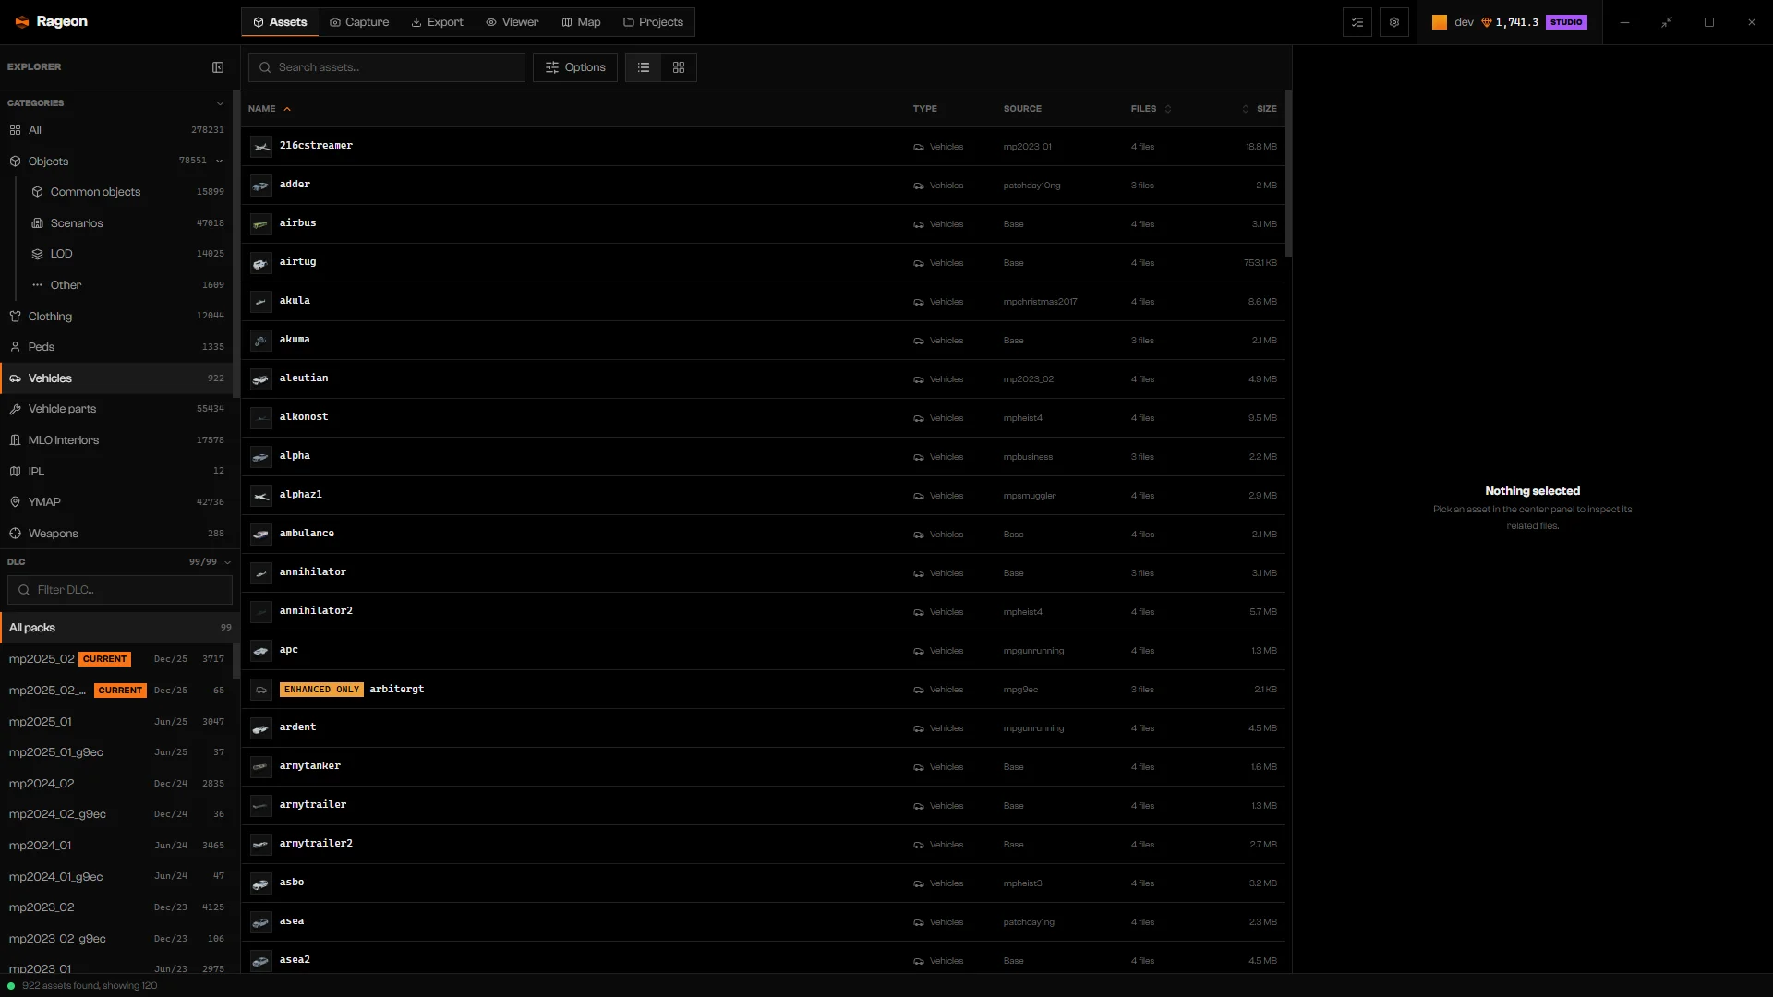Collapse the Categories section chevron
The width and height of the screenshot is (1773, 997).
pos(220,103)
